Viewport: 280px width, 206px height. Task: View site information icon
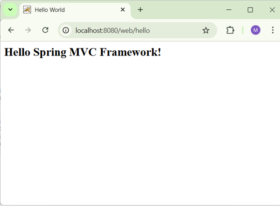(x=66, y=30)
